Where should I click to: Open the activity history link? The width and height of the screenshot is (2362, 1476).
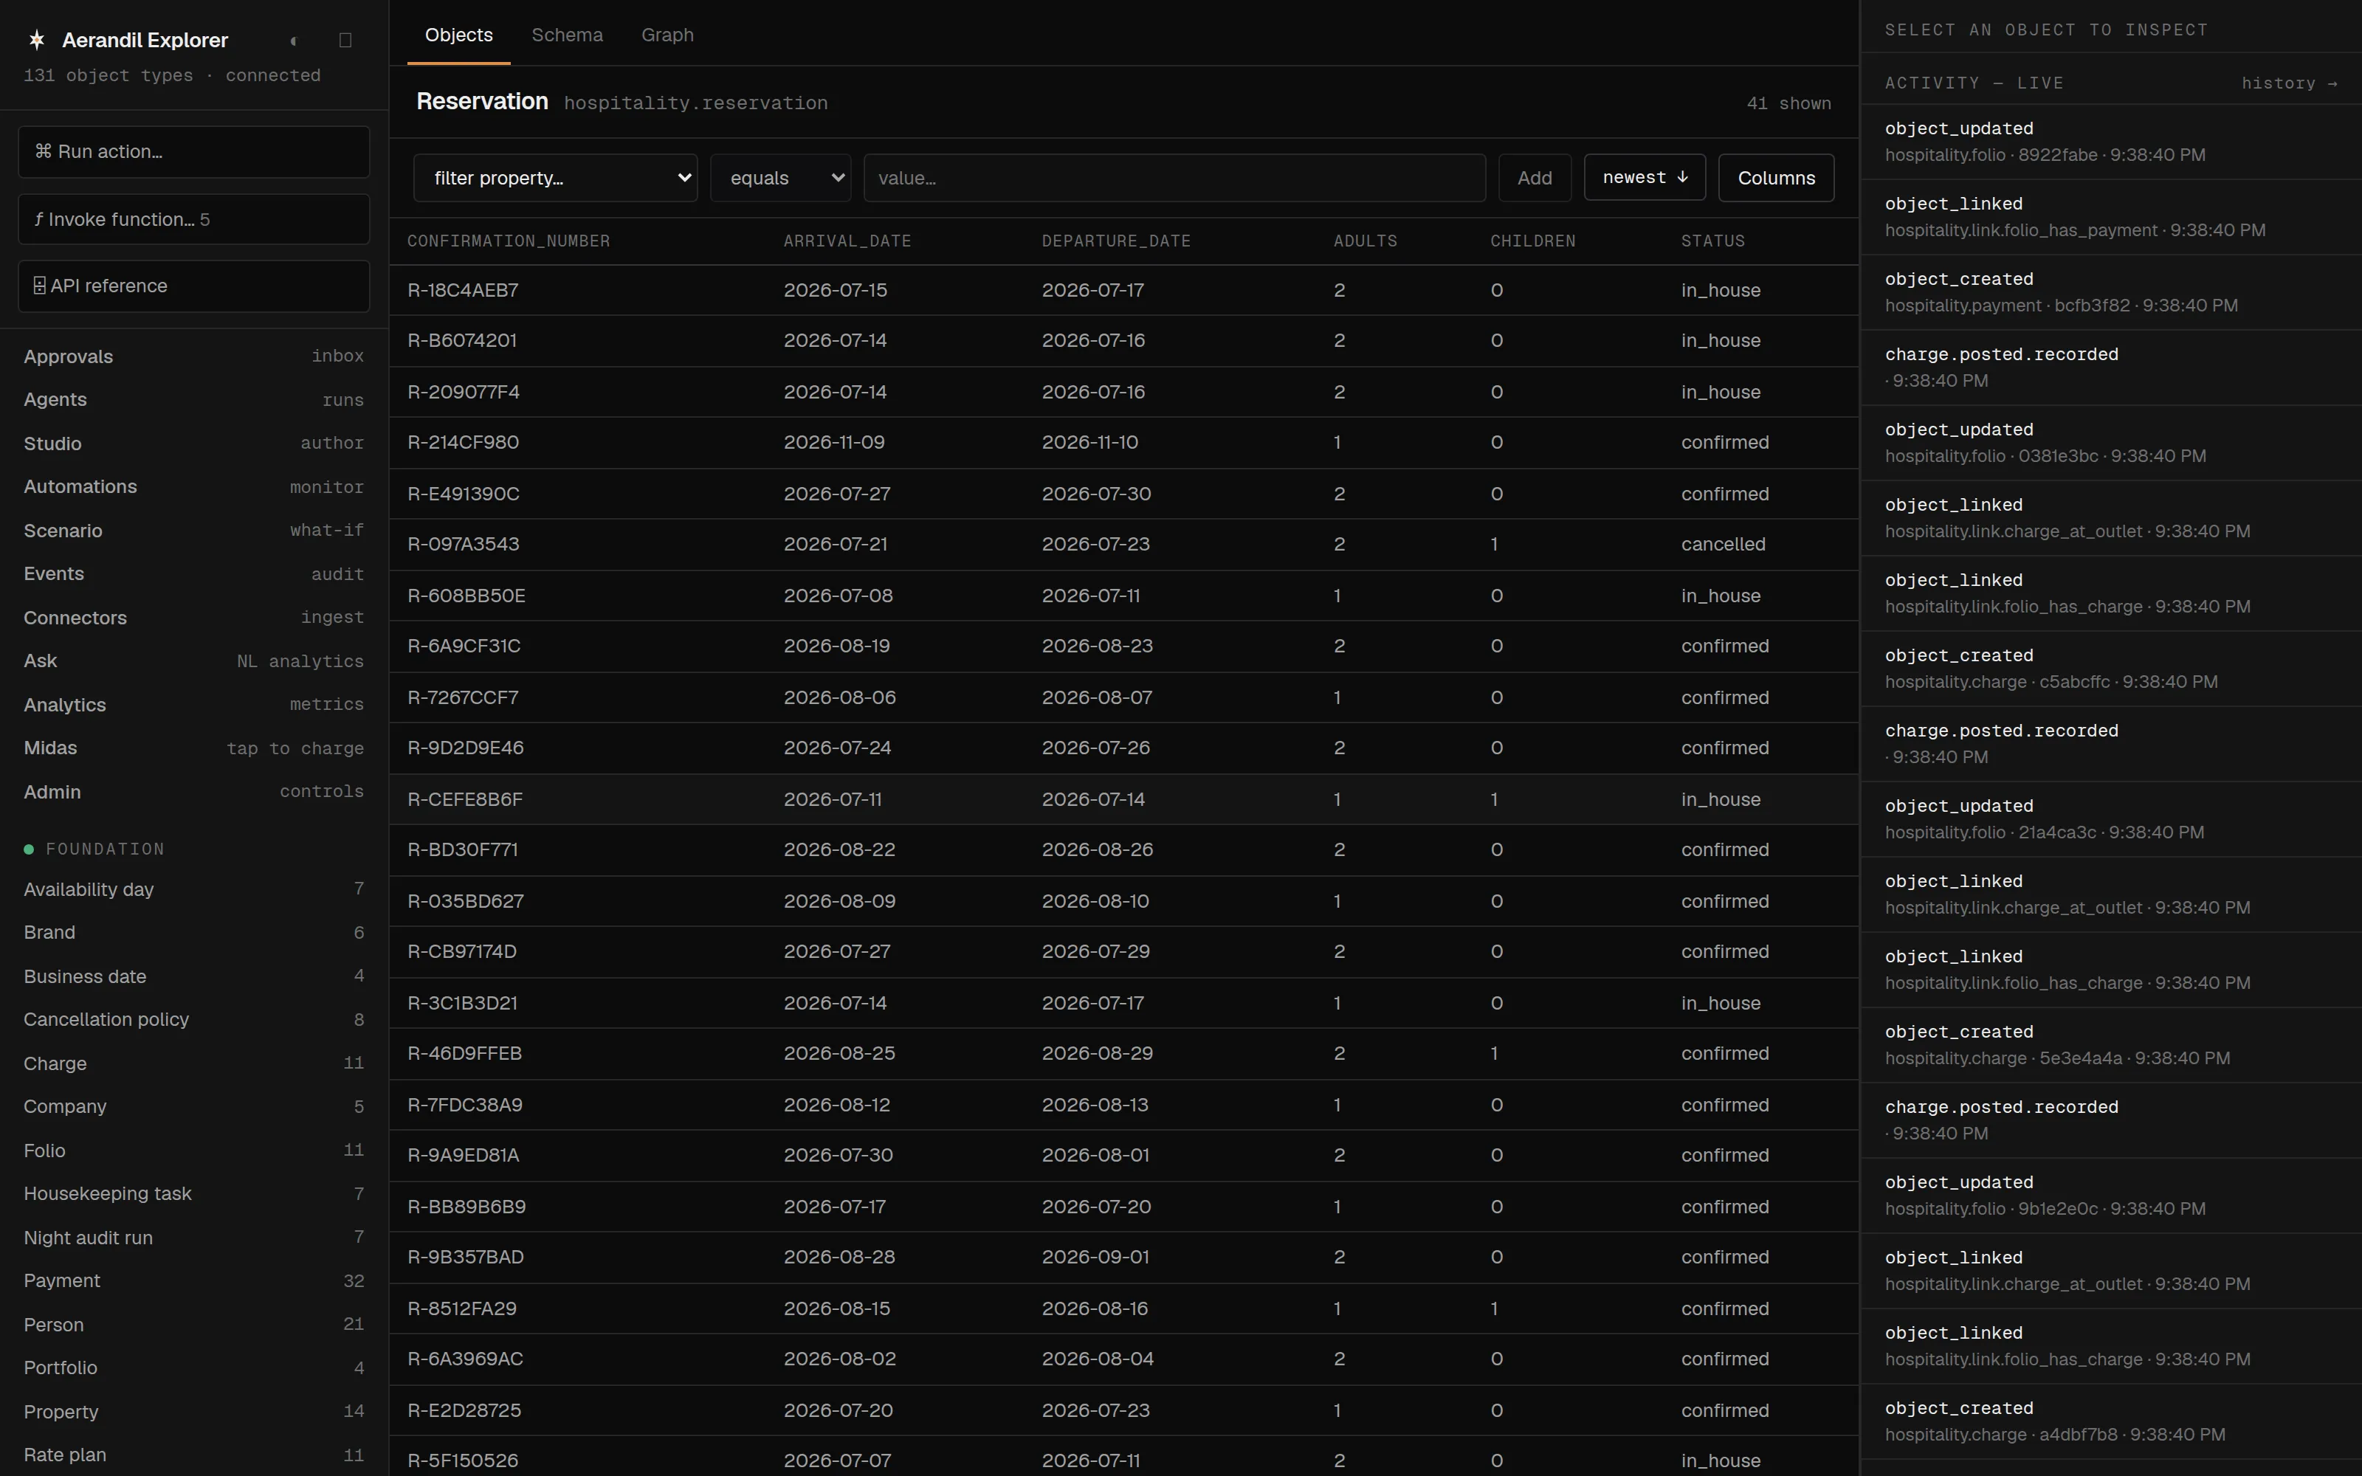pos(2289,83)
